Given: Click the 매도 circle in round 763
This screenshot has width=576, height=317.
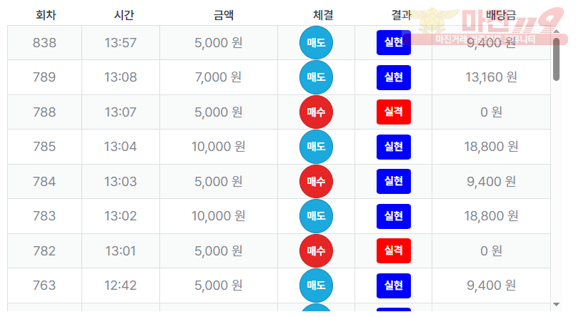Looking at the screenshot, I should [x=316, y=286].
